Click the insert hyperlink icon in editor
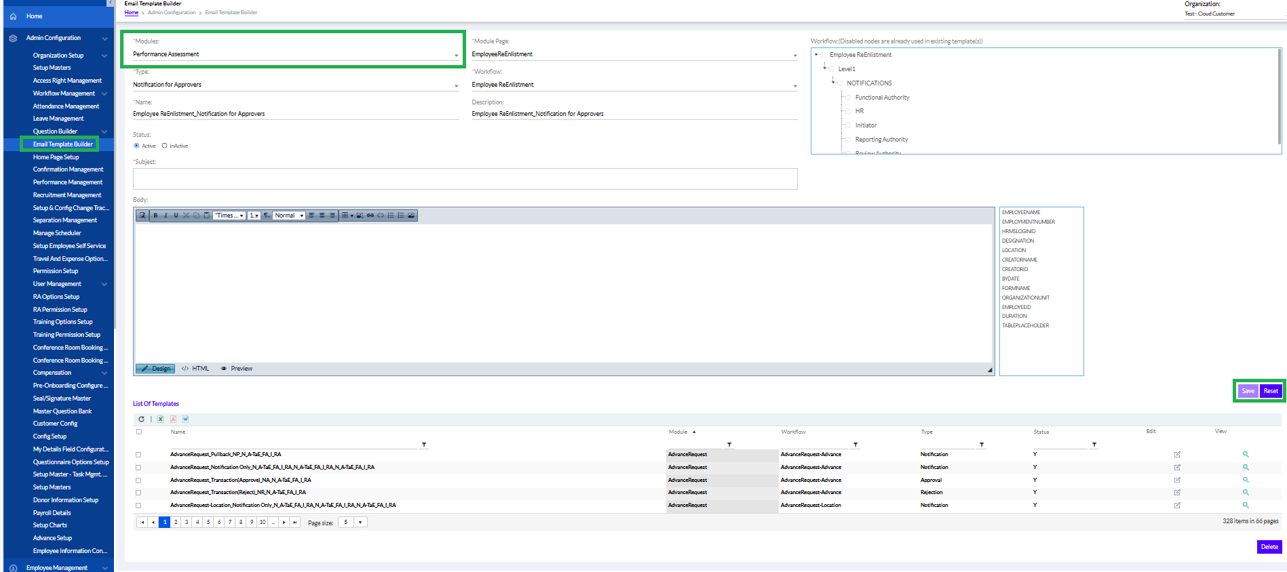 point(370,216)
